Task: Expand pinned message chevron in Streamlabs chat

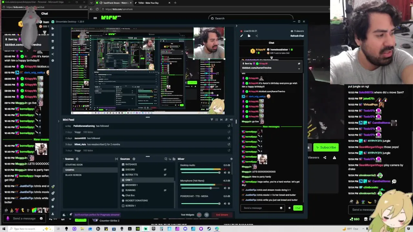Action: point(299,68)
